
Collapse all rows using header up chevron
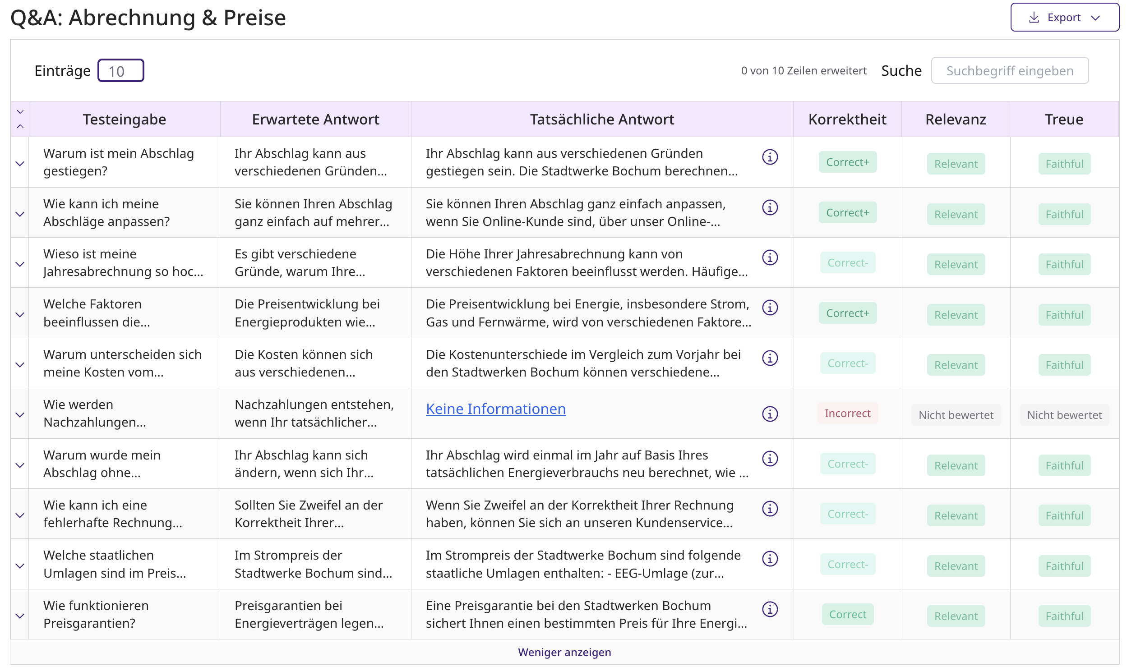point(20,127)
